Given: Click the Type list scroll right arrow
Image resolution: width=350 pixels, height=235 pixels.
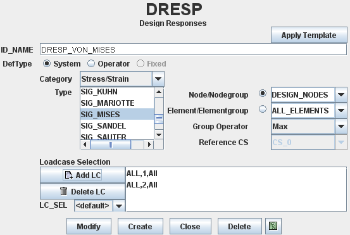Looking at the screenshot, I should (x=149, y=144).
